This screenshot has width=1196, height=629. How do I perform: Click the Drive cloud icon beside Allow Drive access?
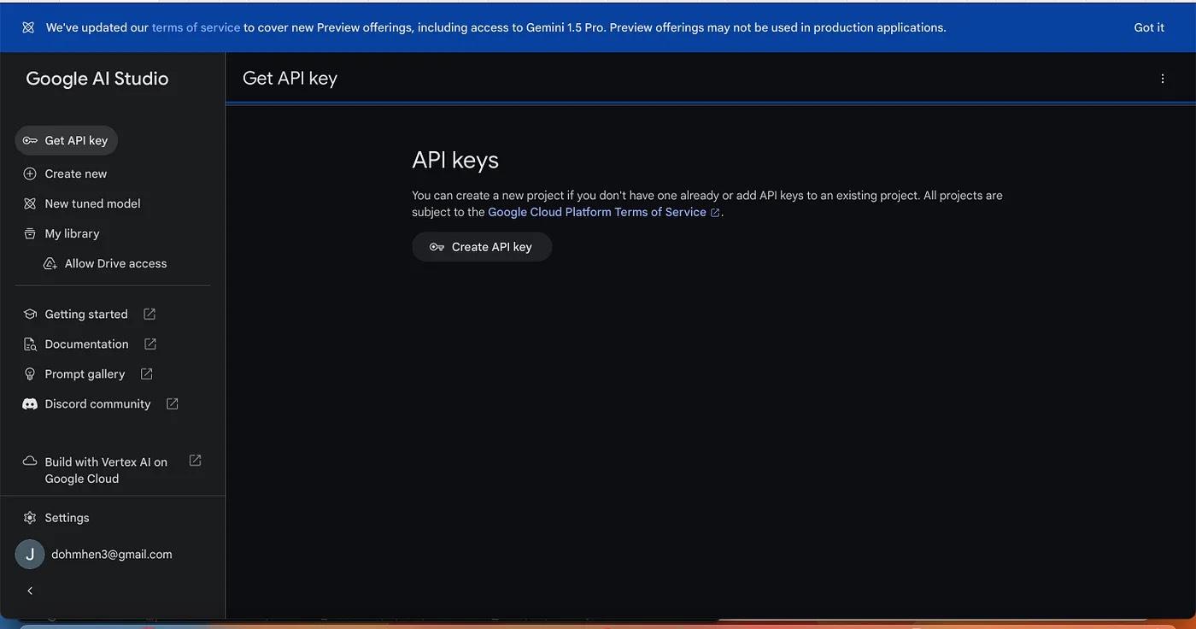(x=50, y=263)
